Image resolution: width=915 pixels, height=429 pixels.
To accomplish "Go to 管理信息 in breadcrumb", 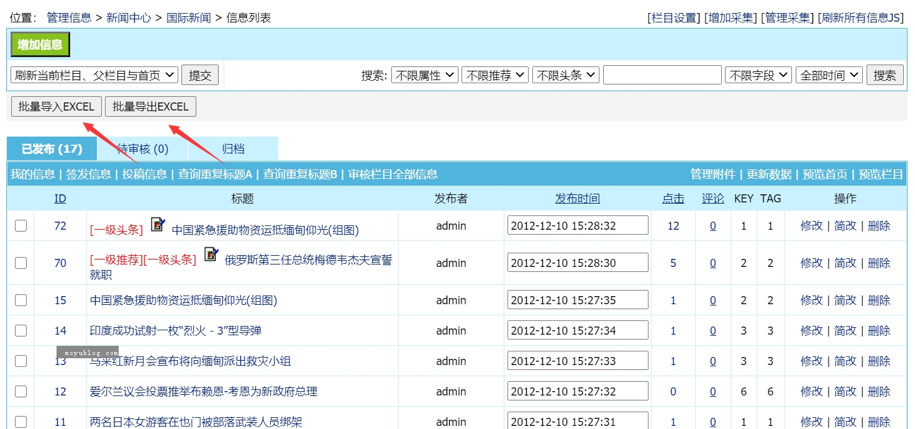I will click(69, 18).
